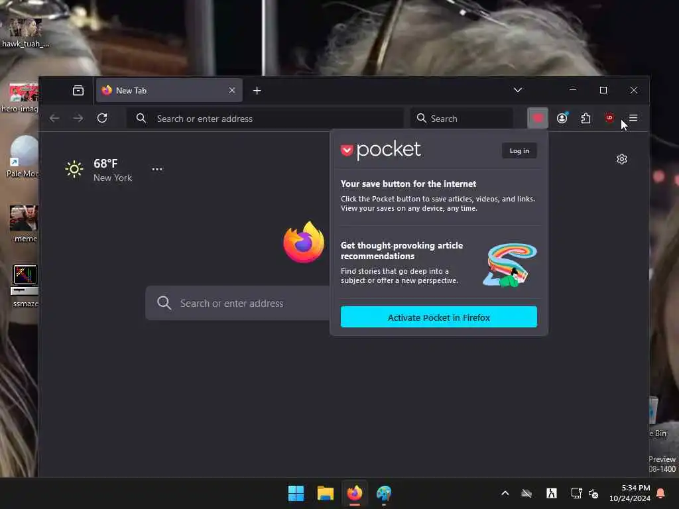Select the hero-image desktop icon
679x509 pixels.
[20, 98]
